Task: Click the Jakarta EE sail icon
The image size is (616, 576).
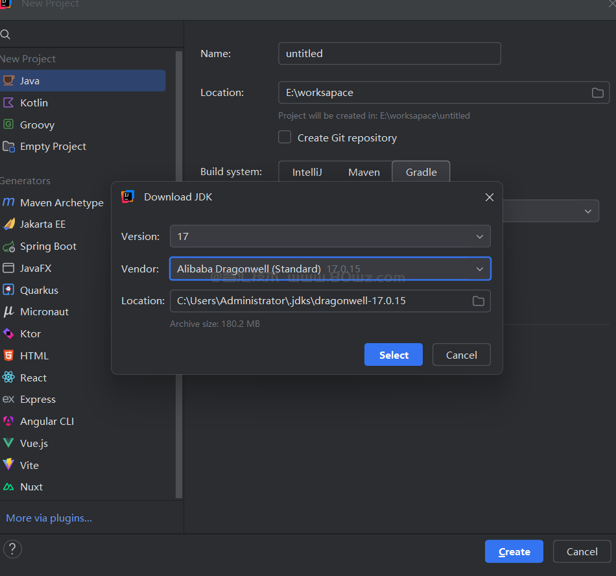Action: point(8,224)
